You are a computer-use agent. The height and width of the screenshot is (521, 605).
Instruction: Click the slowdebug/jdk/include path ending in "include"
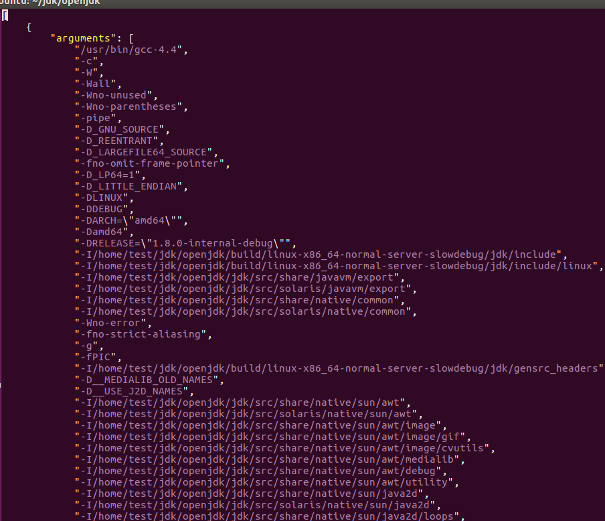(x=321, y=255)
